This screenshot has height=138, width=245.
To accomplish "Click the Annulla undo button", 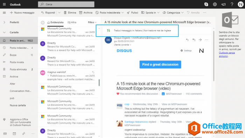I will click(x=193, y=13).
